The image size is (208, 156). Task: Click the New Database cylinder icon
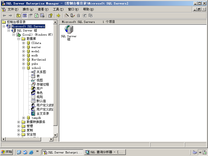click(79, 16)
